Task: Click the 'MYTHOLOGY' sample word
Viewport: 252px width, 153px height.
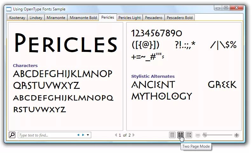Action: click(162, 96)
